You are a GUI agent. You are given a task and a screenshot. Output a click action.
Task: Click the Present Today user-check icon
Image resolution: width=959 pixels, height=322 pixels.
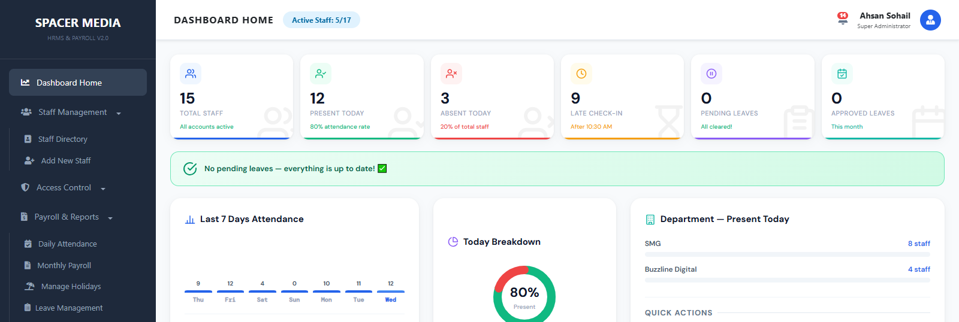pyautogui.click(x=321, y=74)
